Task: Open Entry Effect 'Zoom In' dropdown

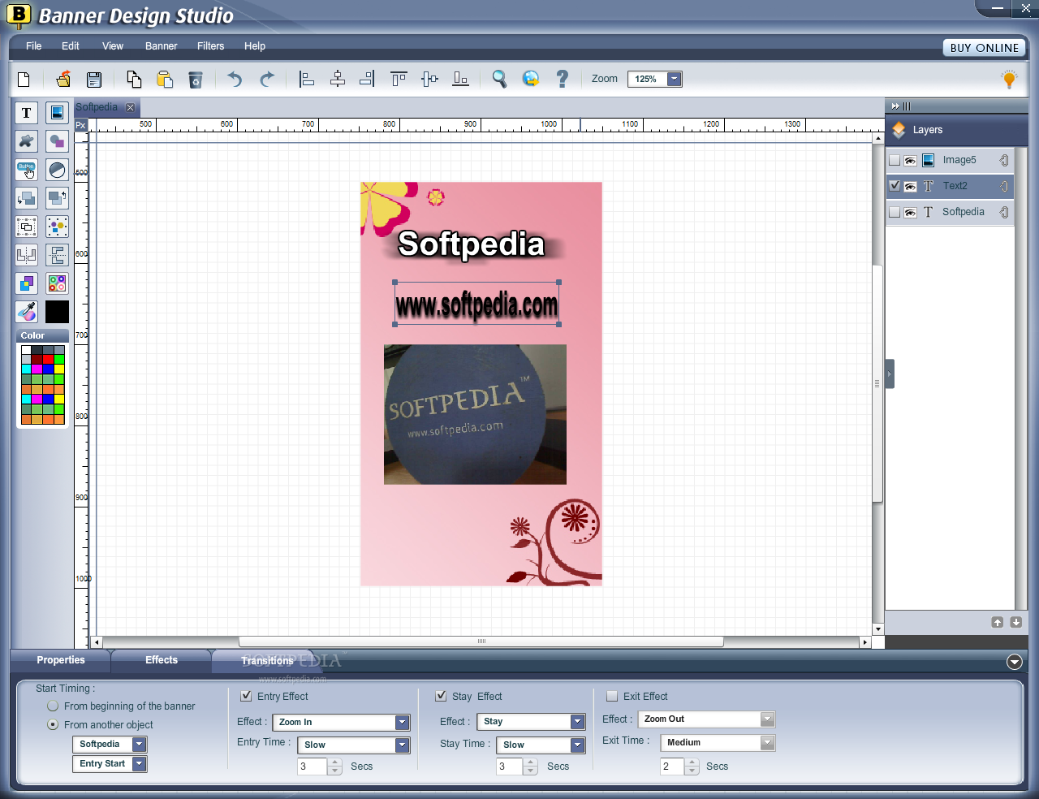Action: (402, 723)
